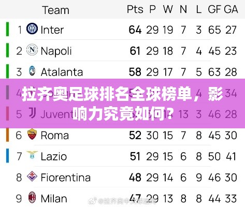The width and height of the screenshot is (245, 207).
Task: Sort table by GF column header
Action: tap(214, 9)
